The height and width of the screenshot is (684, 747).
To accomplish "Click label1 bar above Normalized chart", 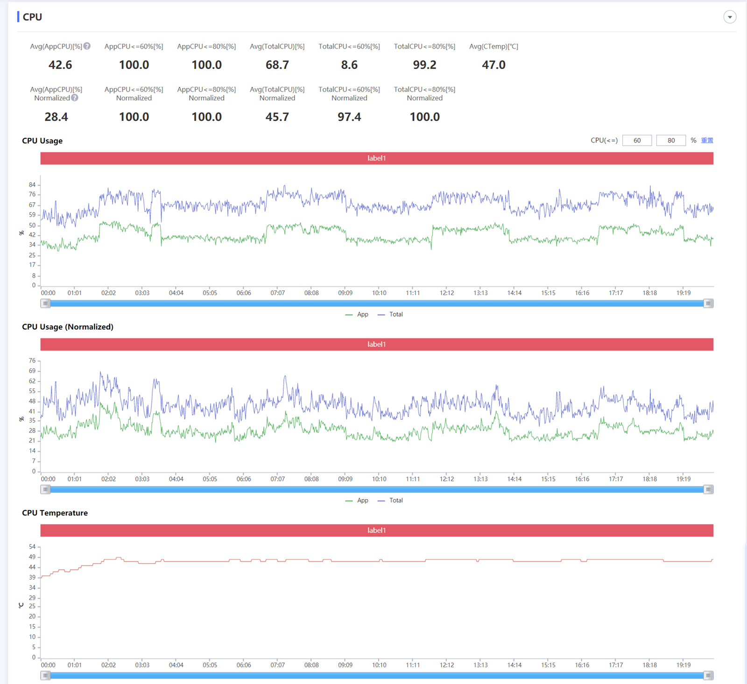I will click(376, 345).
